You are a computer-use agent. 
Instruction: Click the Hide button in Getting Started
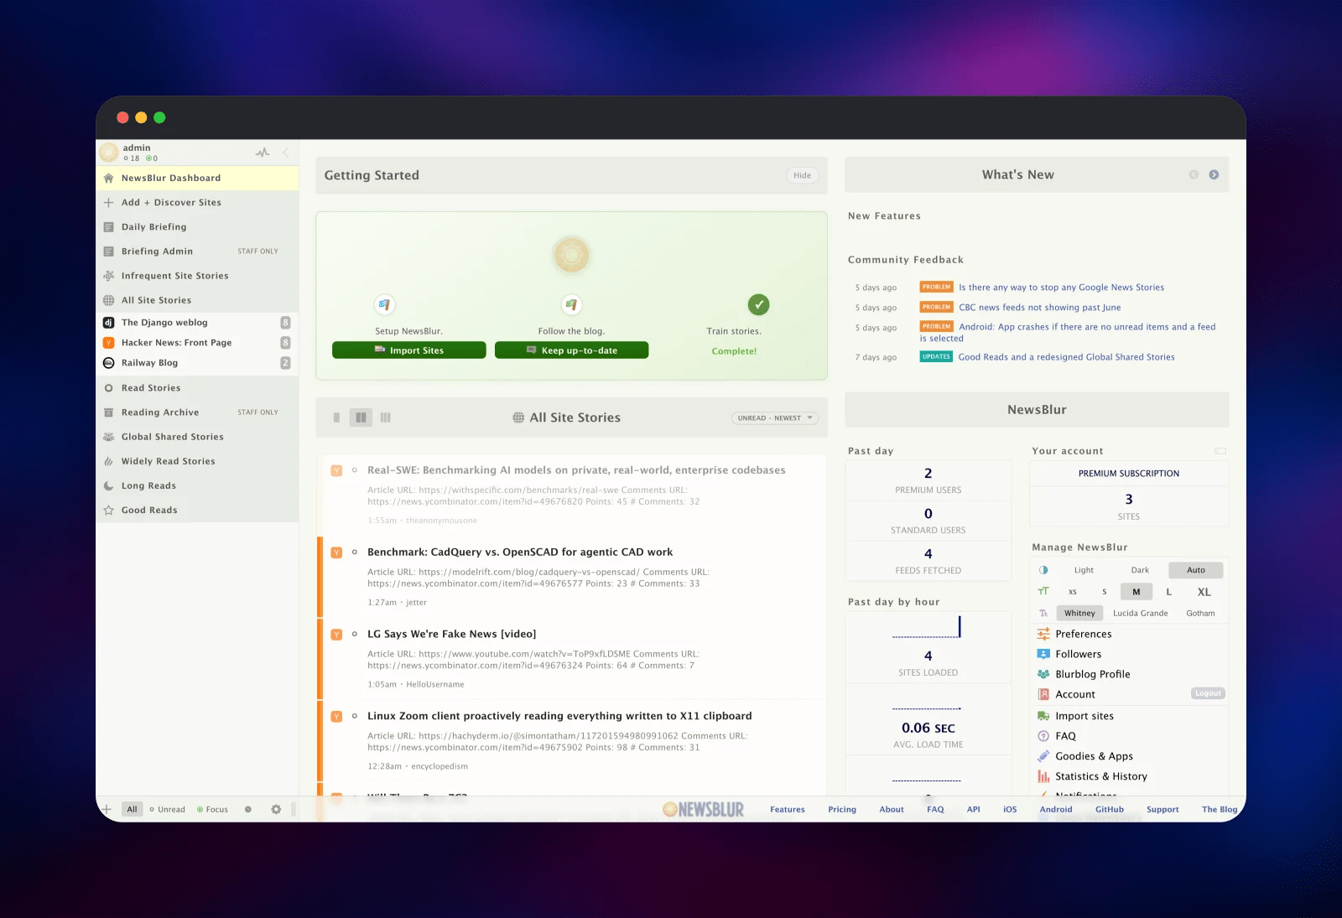tap(803, 175)
